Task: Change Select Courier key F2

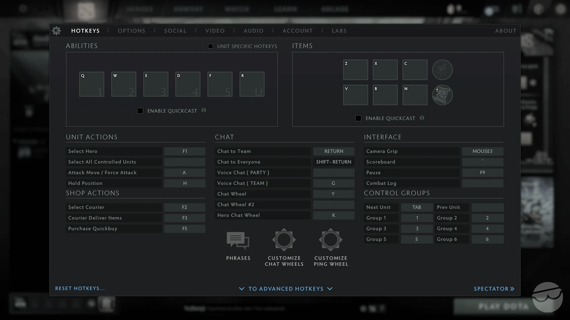Action: pos(185,207)
